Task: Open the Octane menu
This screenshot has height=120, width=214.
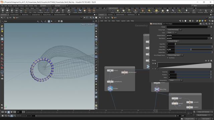Action: 31,6
